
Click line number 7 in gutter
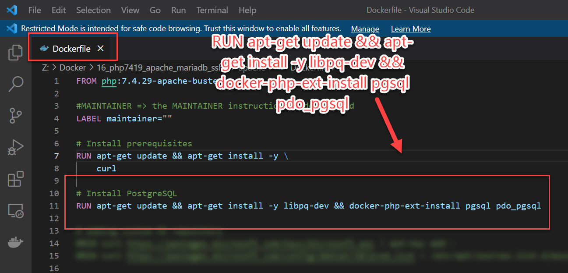[x=56, y=156]
